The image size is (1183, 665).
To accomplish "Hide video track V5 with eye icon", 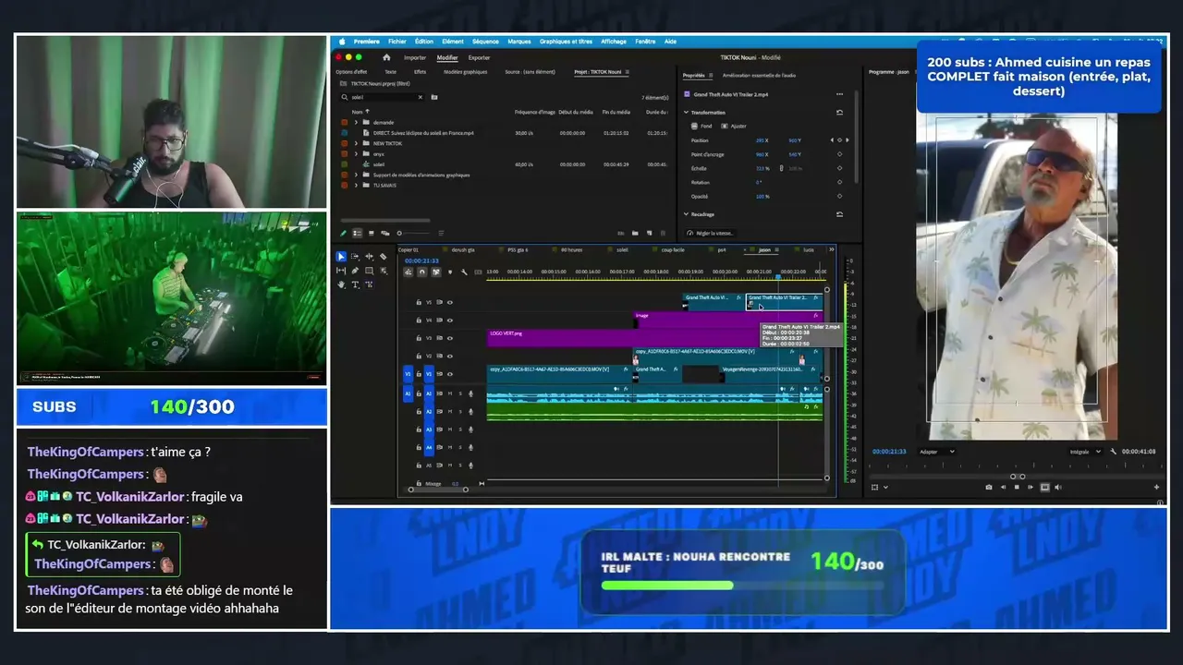I will pos(450,302).
